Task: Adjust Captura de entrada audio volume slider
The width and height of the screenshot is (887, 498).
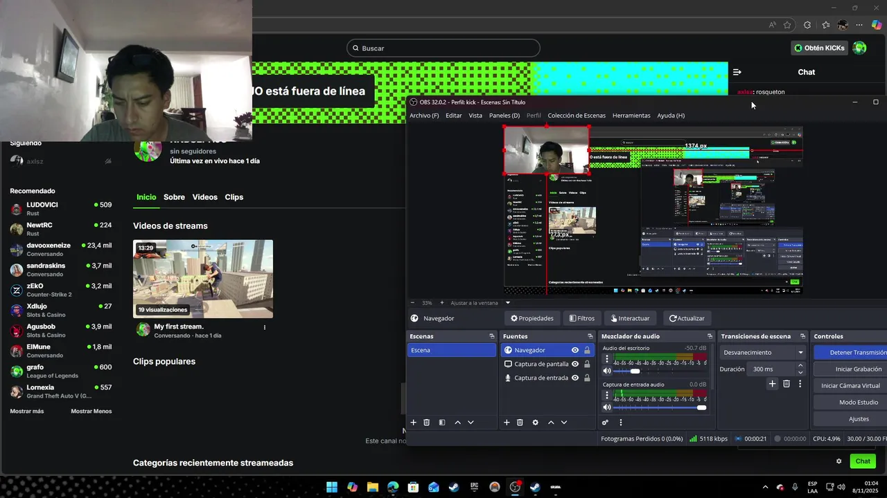Action: (660, 408)
